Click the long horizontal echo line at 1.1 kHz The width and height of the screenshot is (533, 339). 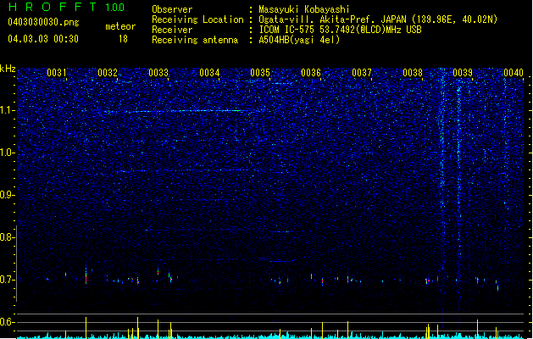[x=184, y=111]
